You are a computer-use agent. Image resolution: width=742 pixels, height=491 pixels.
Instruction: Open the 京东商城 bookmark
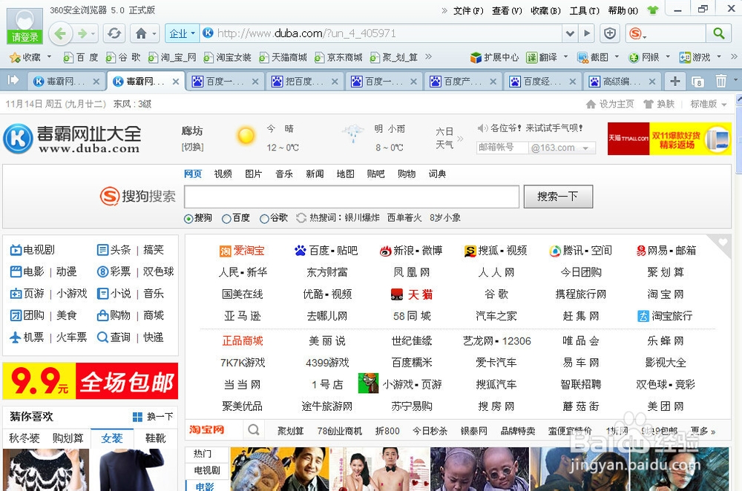[x=339, y=58]
